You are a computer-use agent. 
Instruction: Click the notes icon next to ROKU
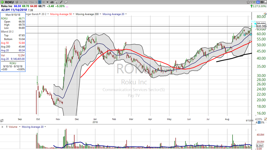(x=16, y=2)
